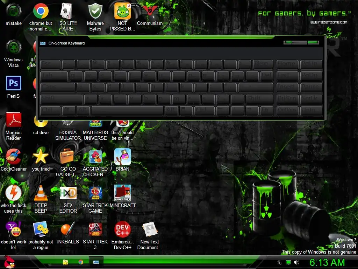
Task: Toggle the right Alt key beside the spacebar
Action: click(171, 111)
